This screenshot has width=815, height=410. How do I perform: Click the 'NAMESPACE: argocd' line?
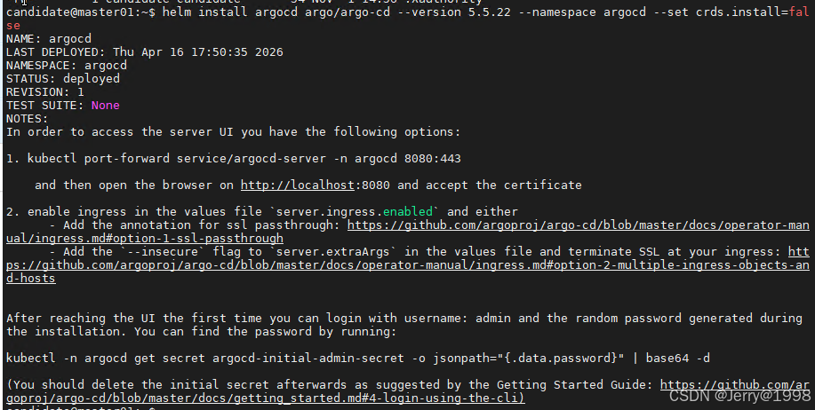pos(67,66)
